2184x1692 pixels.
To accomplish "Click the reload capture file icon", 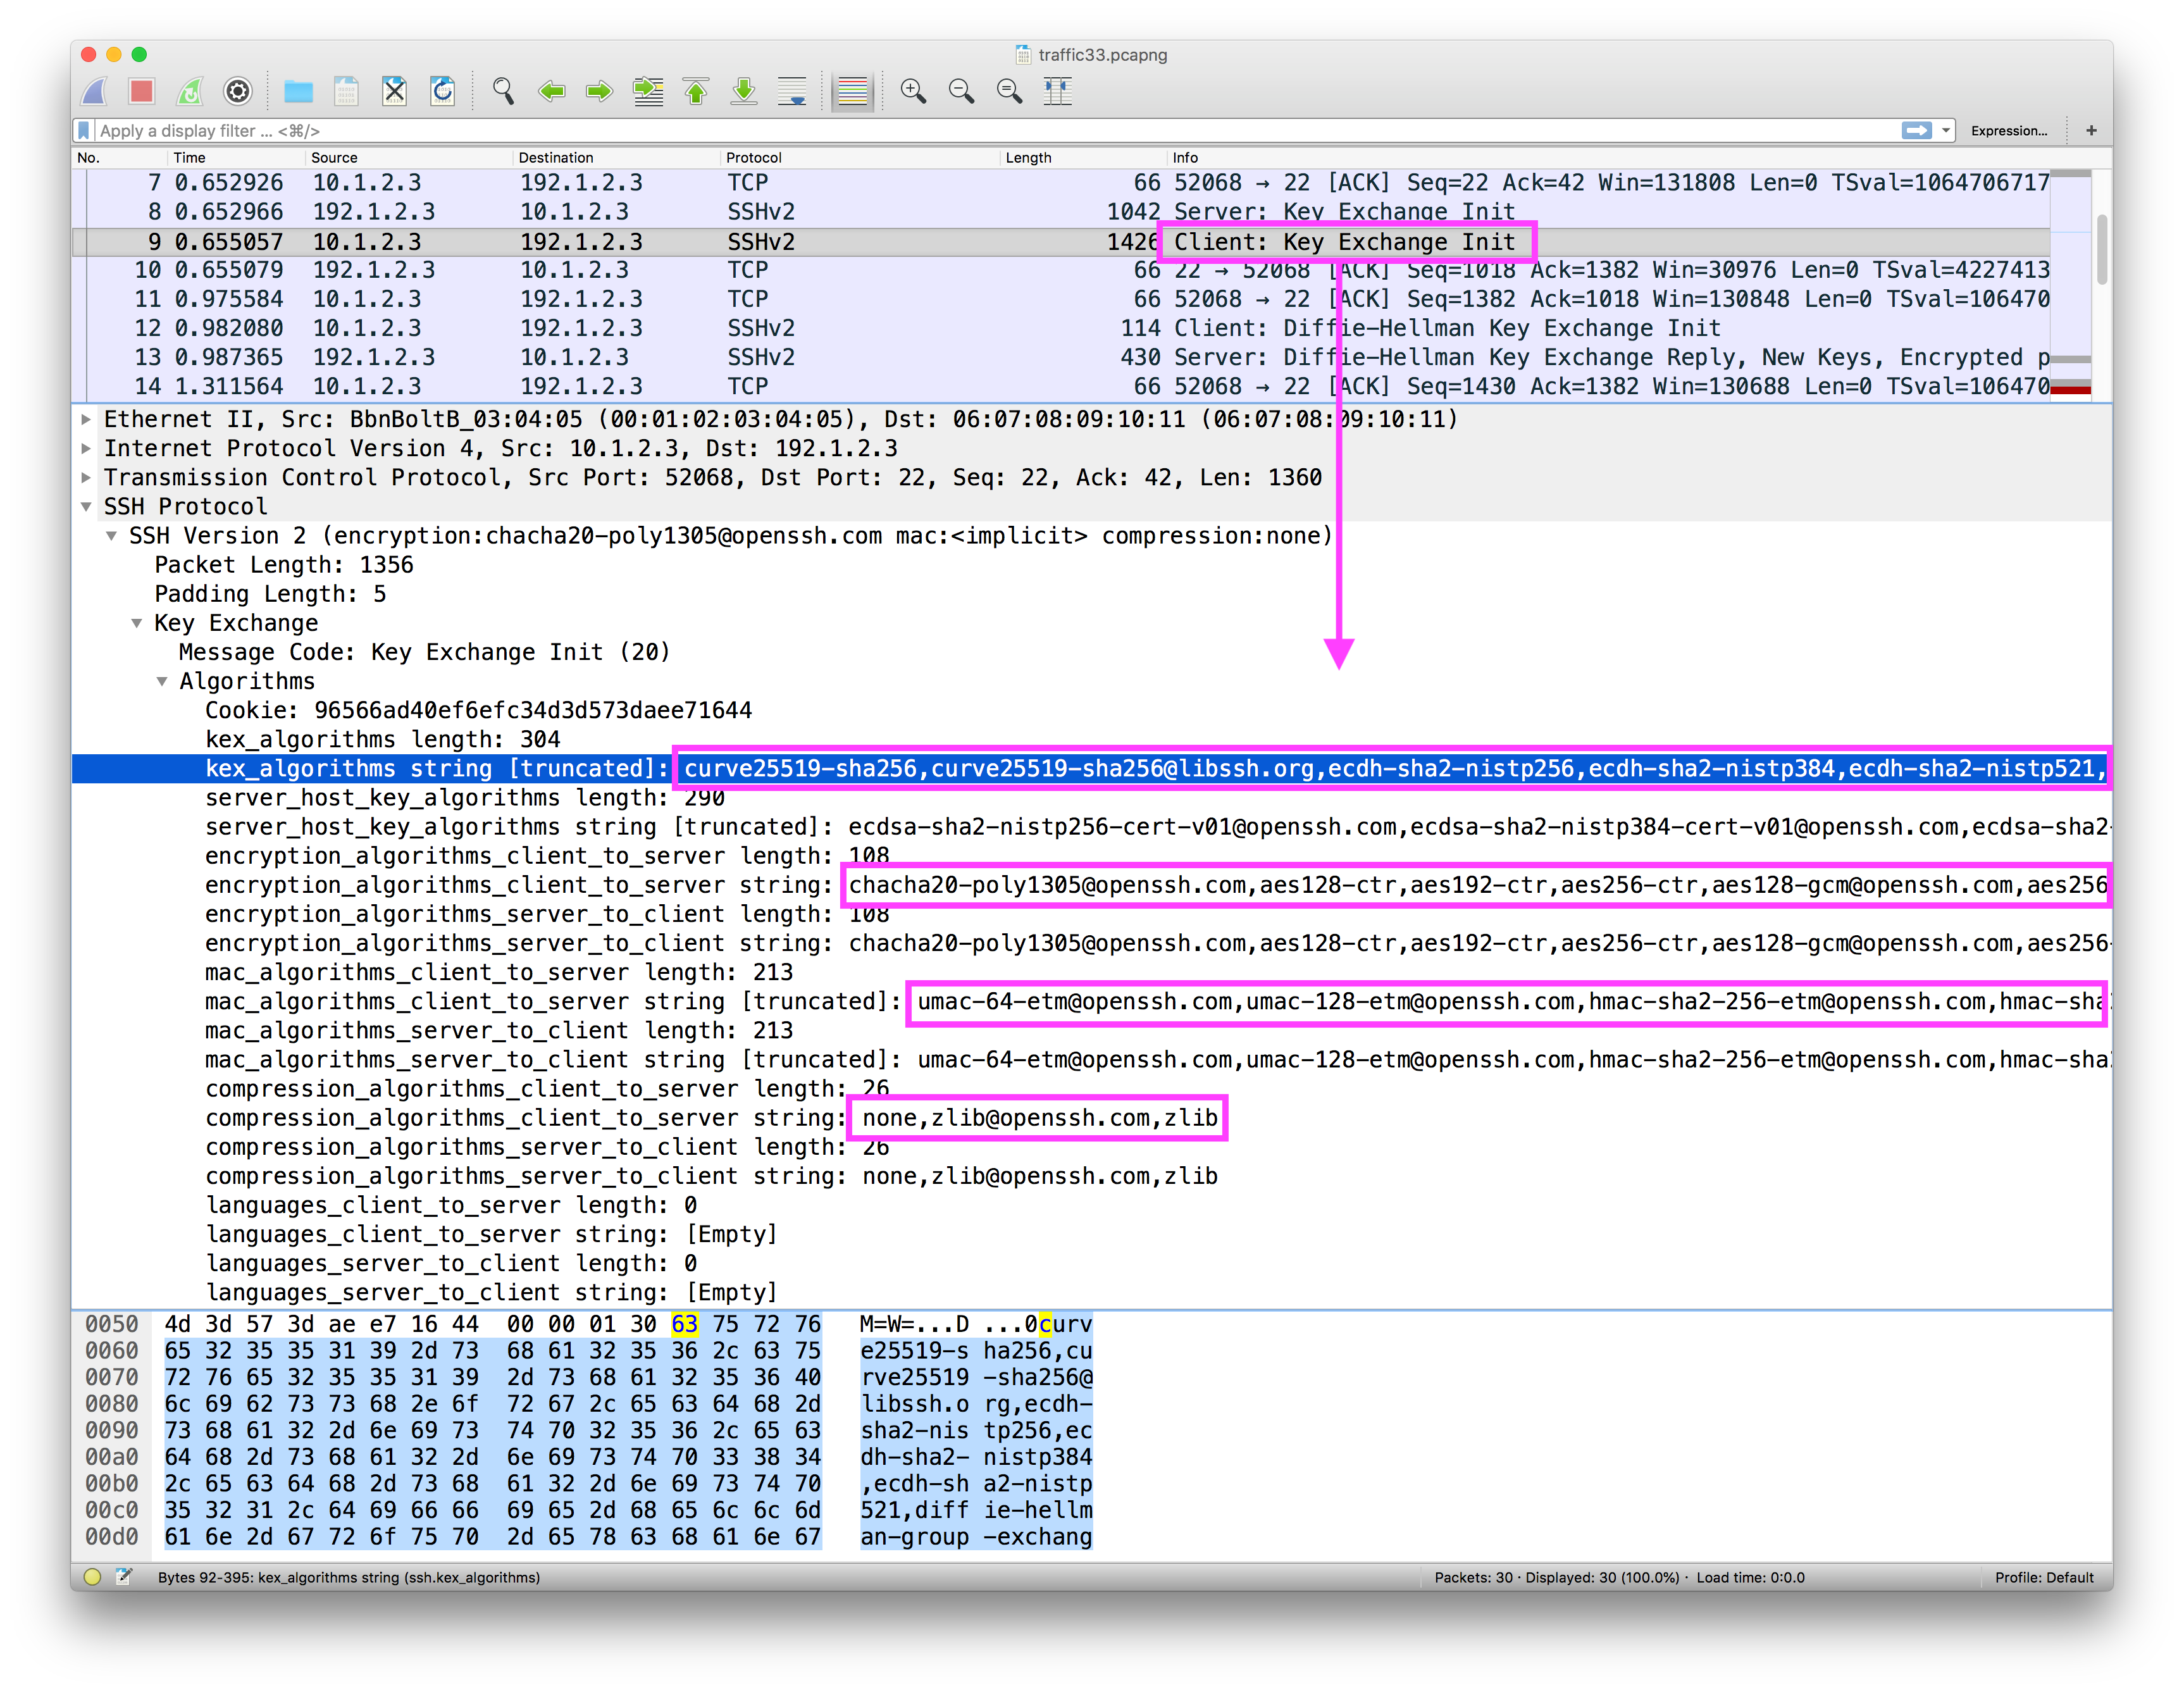I will (442, 92).
